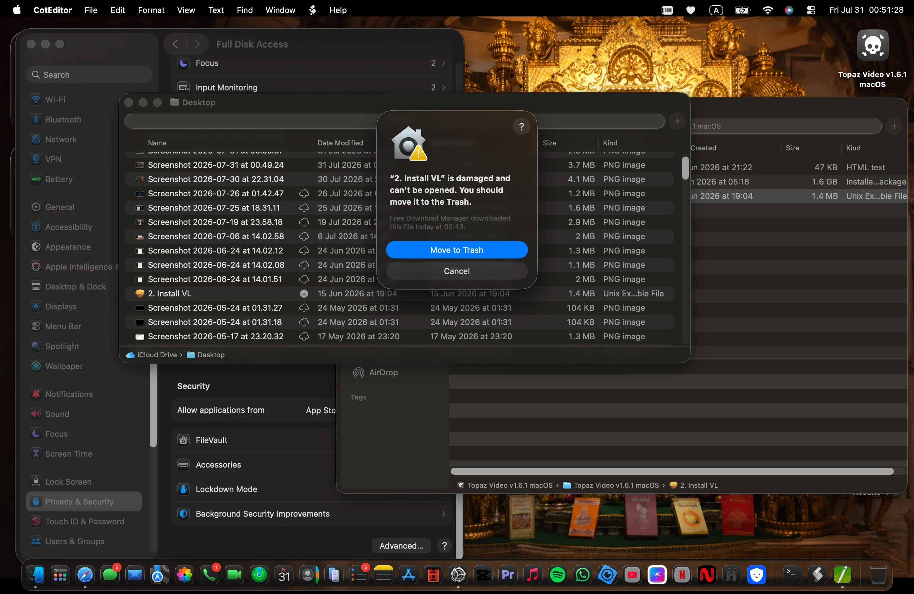The height and width of the screenshot is (594, 914).
Task: Select the Wi-Fi icon in the Settings sidebar
Action: [x=36, y=99]
